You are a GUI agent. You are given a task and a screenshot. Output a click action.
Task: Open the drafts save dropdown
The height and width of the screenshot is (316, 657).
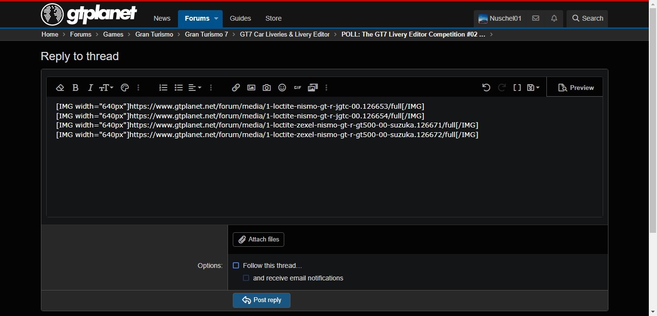(533, 88)
